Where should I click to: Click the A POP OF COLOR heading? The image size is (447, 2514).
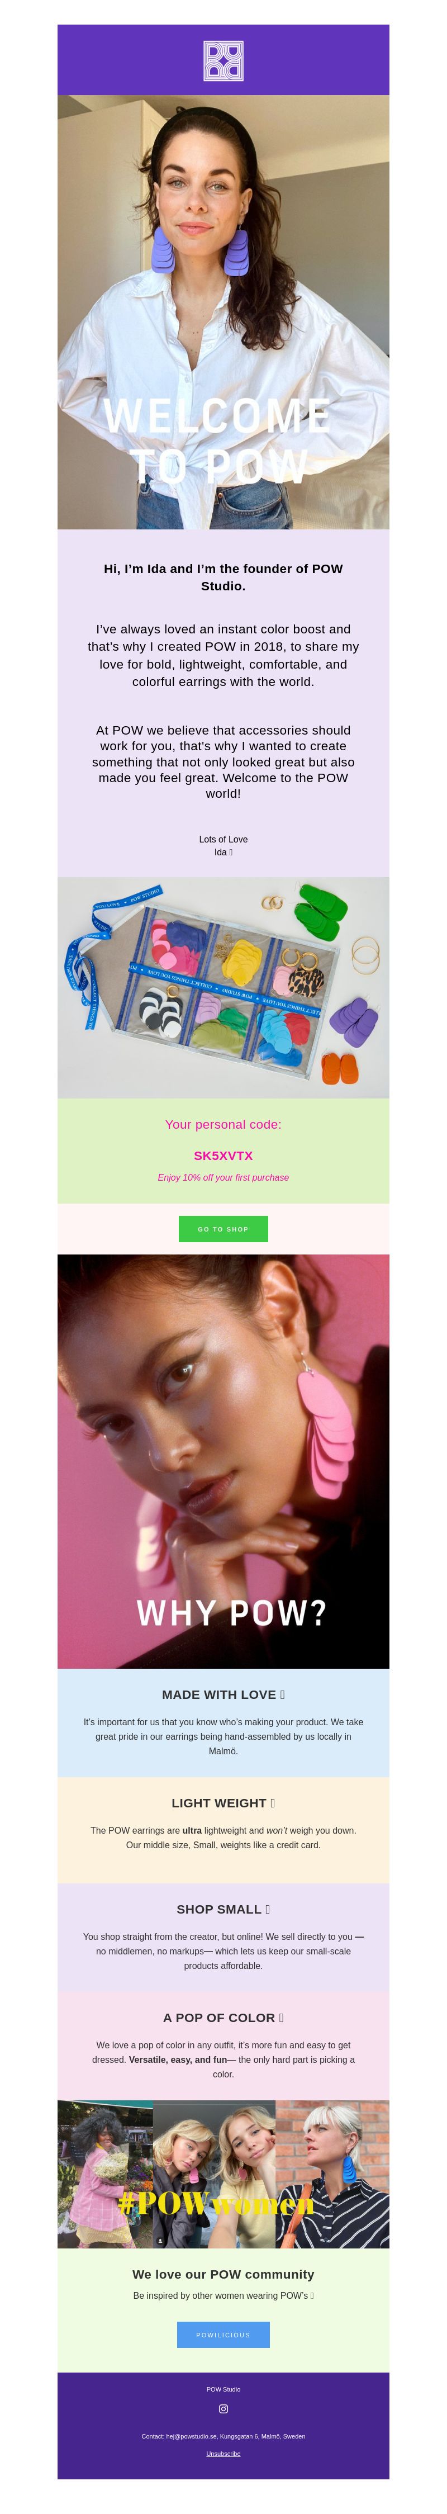tap(222, 2016)
